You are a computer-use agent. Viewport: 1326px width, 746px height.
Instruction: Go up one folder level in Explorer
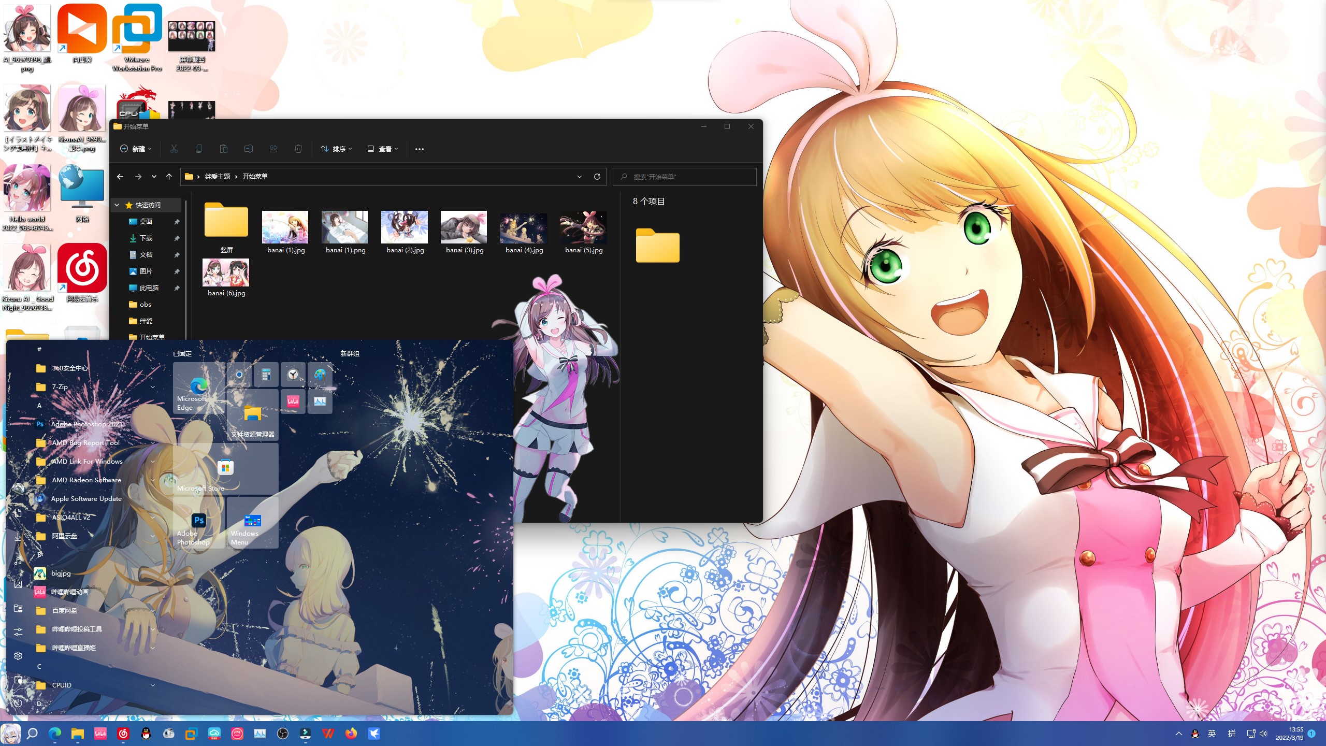tap(169, 177)
